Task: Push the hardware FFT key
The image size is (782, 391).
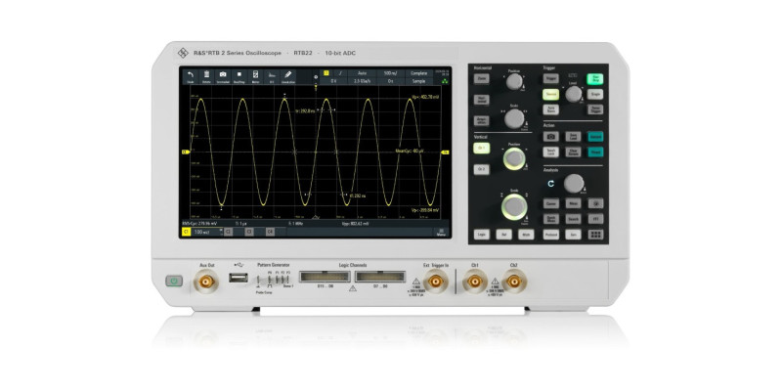Action: tap(595, 218)
